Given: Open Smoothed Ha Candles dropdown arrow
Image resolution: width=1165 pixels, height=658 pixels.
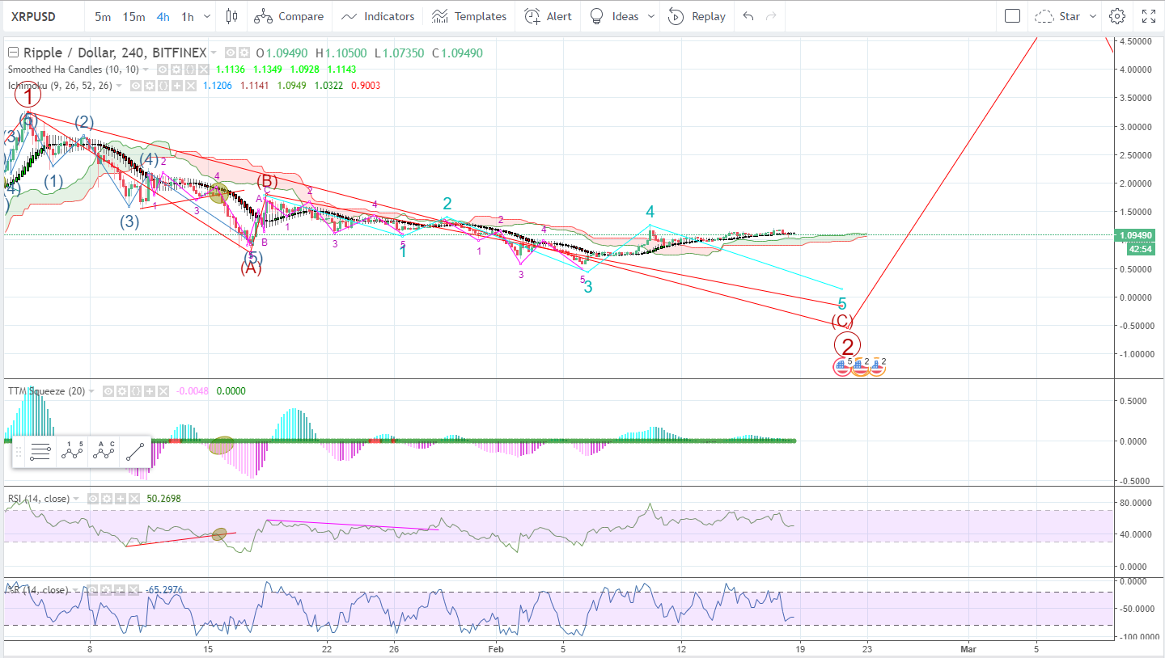Looking at the screenshot, I should [x=146, y=70].
